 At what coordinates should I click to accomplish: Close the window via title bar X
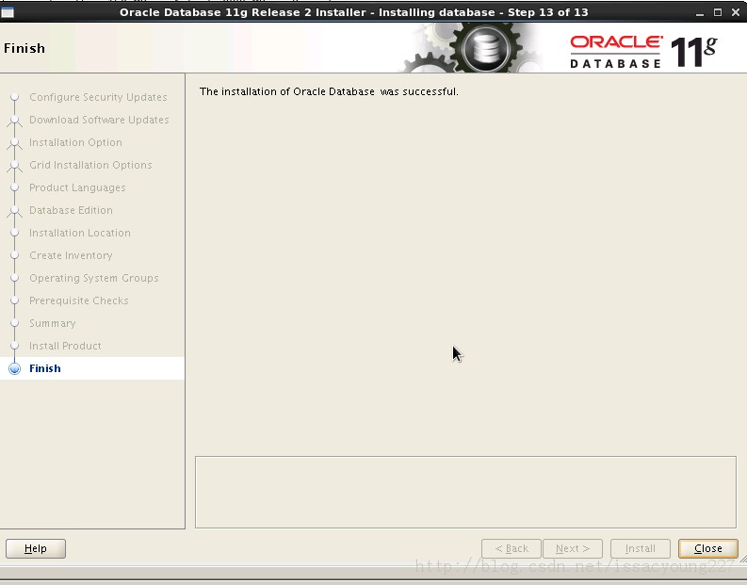(x=736, y=12)
